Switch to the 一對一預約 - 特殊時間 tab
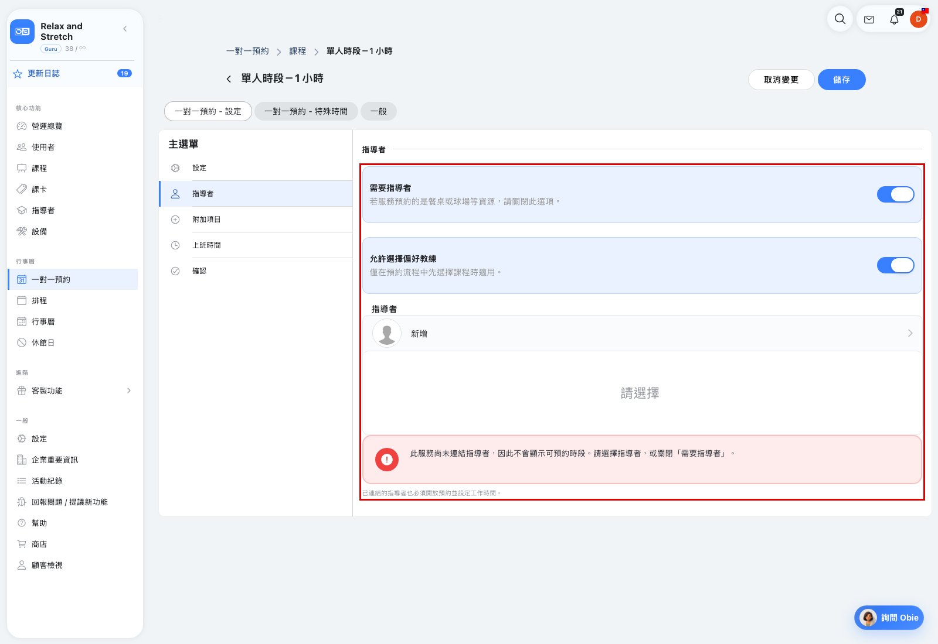Viewport: 938px width, 644px height. [306, 111]
